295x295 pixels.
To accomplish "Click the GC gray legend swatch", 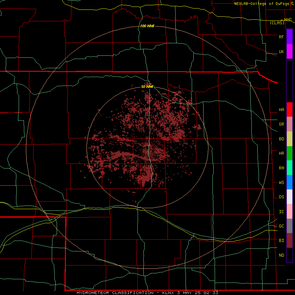I will pyautogui.click(x=289, y=226).
